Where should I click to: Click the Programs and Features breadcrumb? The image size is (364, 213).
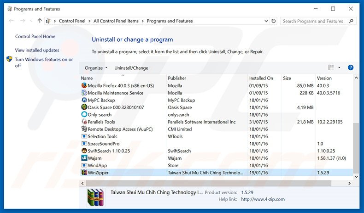coord(170,21)
